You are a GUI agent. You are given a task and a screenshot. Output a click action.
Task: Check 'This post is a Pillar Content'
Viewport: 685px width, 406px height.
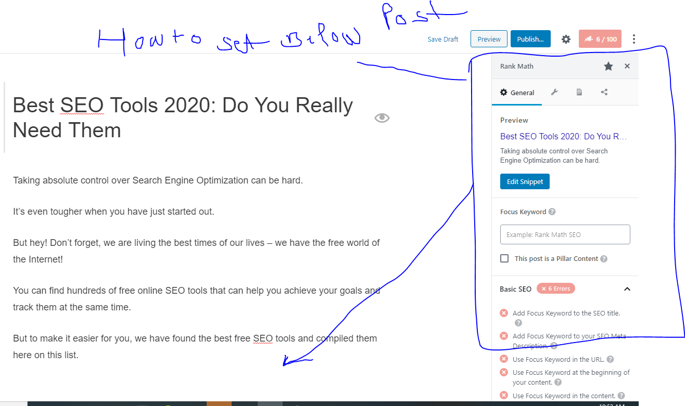coord(504,258)
